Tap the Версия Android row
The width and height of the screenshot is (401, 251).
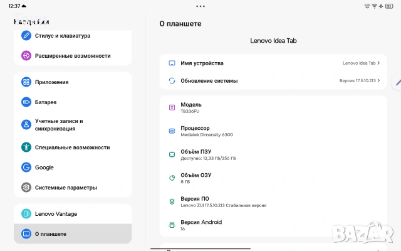pyautogui.click(x=273, y=225)
